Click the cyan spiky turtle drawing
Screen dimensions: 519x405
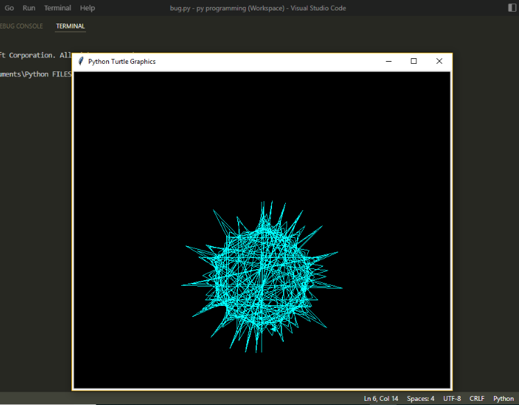pos(262,277)
